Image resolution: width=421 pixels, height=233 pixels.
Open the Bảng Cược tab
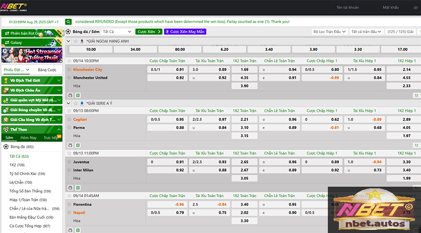click(47, 69)
